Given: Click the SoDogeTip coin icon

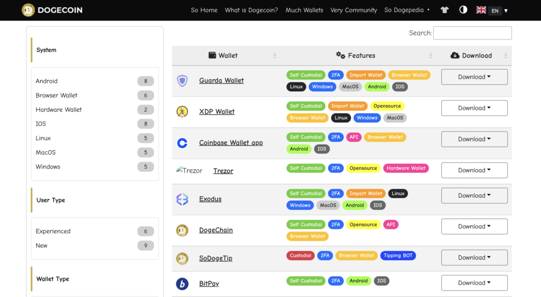Looking at the screenshot, I should [x=182, y=258].
